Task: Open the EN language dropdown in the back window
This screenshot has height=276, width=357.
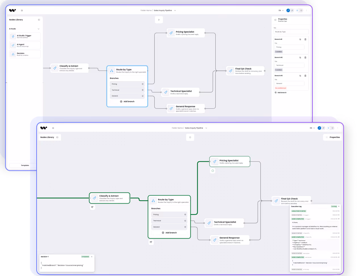Action: tap(281, 11)
